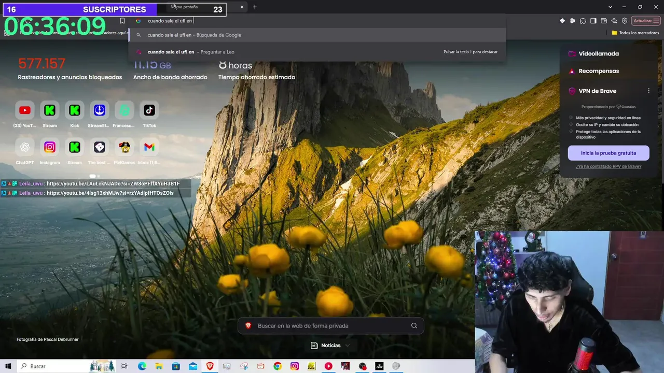Open the Instagram shortcut tile
The image size is (664, 373).
[49, 147]
